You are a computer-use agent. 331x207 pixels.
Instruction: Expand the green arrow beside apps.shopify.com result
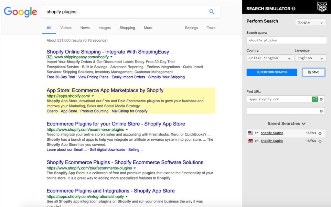pos(93,96)
